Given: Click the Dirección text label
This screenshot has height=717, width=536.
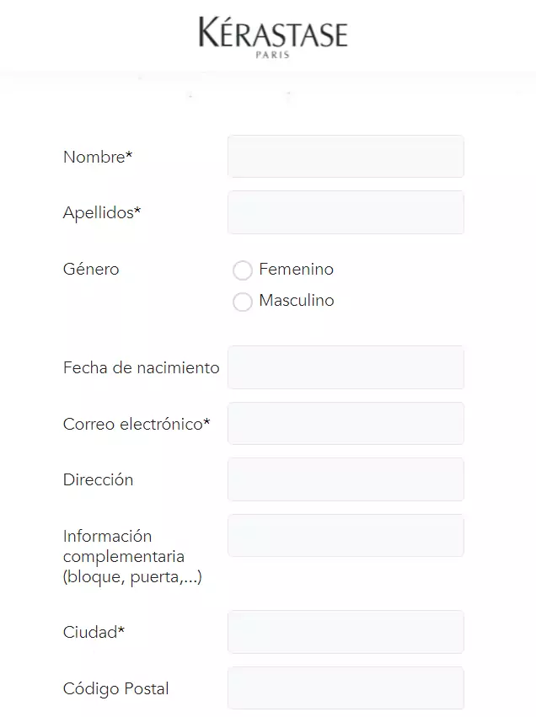Looking at the screenshot, I should coord(99,479).
